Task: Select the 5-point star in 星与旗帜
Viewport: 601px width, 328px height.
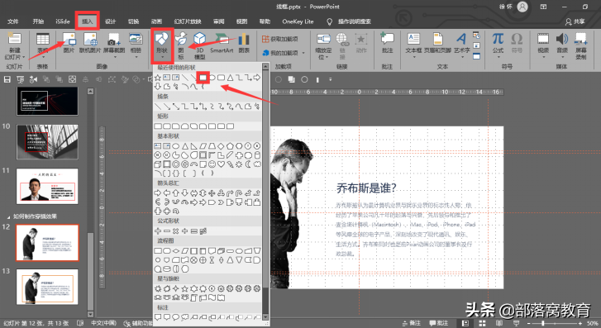Action: click(184, 288)
